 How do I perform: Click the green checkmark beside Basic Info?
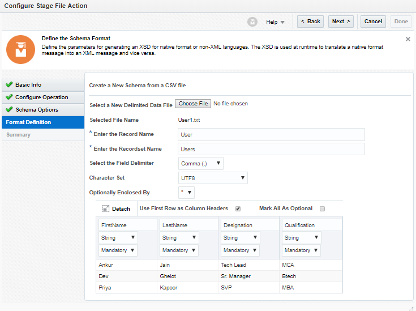[9, 85]
